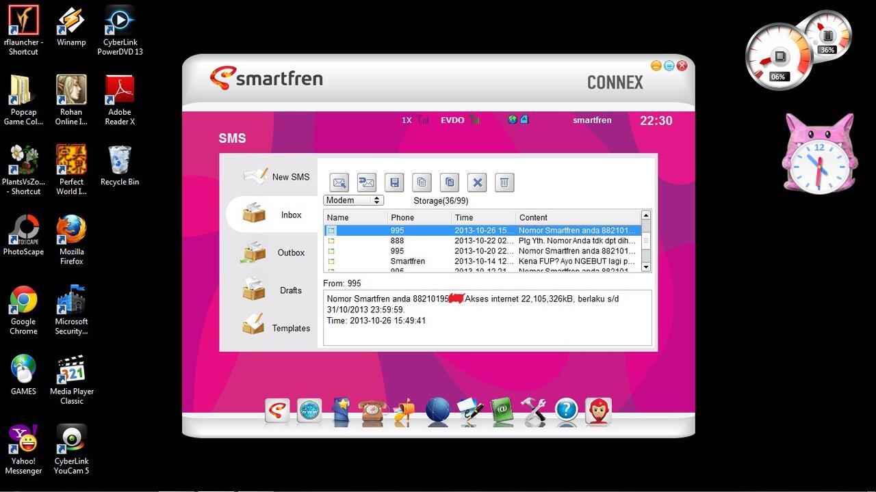Open Adobe Reader X desktop shortcut
Image resolution: width=876 pixels, height=492 pixels.
(119, 100)
